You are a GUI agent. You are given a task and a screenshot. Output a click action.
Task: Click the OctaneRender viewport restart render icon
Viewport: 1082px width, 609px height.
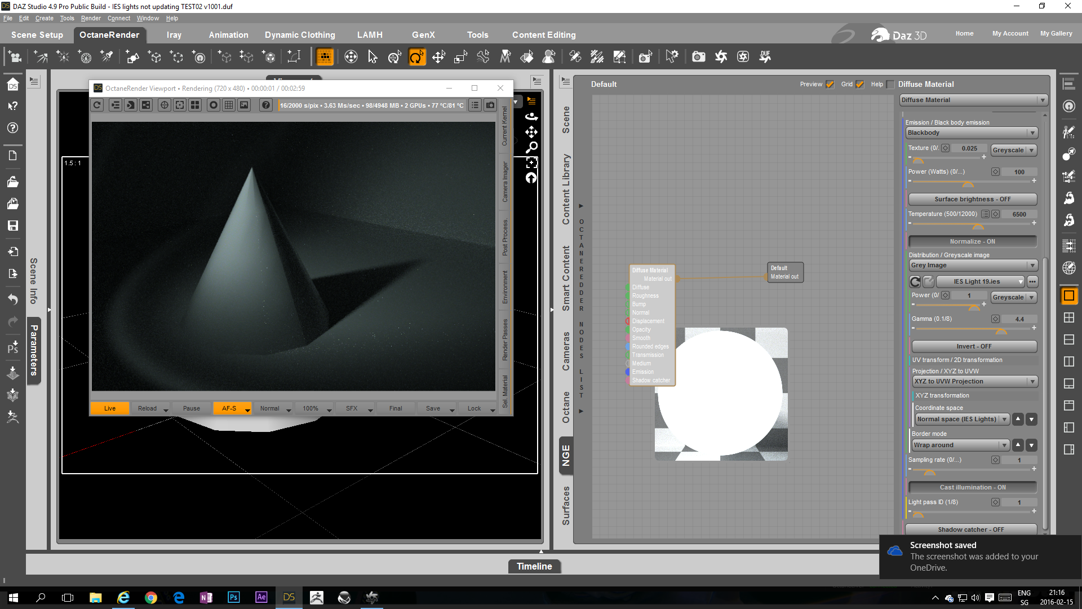(97, 105)
